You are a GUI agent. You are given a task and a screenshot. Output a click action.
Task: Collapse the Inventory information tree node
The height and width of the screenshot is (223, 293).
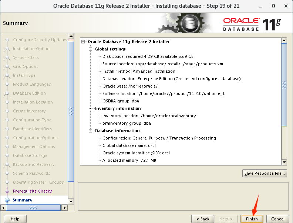(90, 108)
